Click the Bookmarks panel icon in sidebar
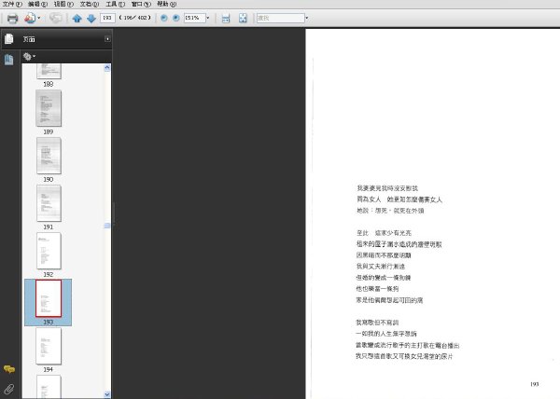The width and height of the screenshot is (560, 399). pyautogui.click(x=9, y=59)
